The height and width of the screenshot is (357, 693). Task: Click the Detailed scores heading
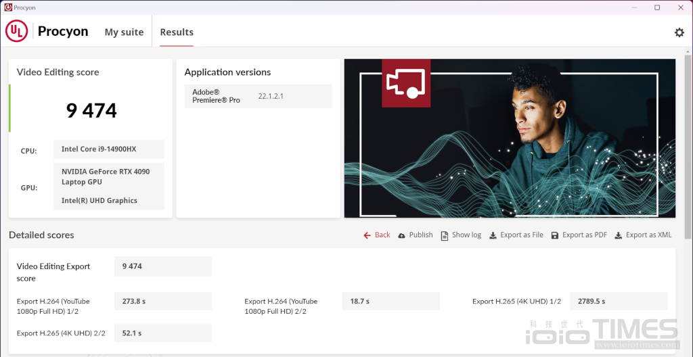click(41, 235)
